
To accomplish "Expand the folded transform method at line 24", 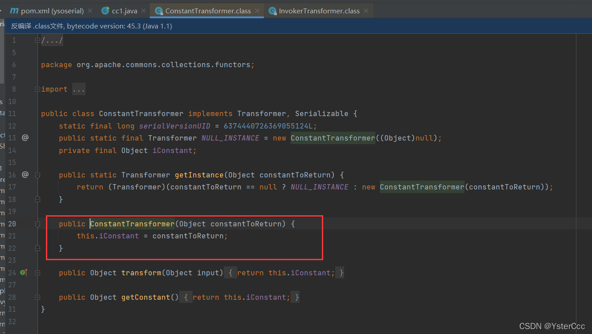I will tap(38, 273).
